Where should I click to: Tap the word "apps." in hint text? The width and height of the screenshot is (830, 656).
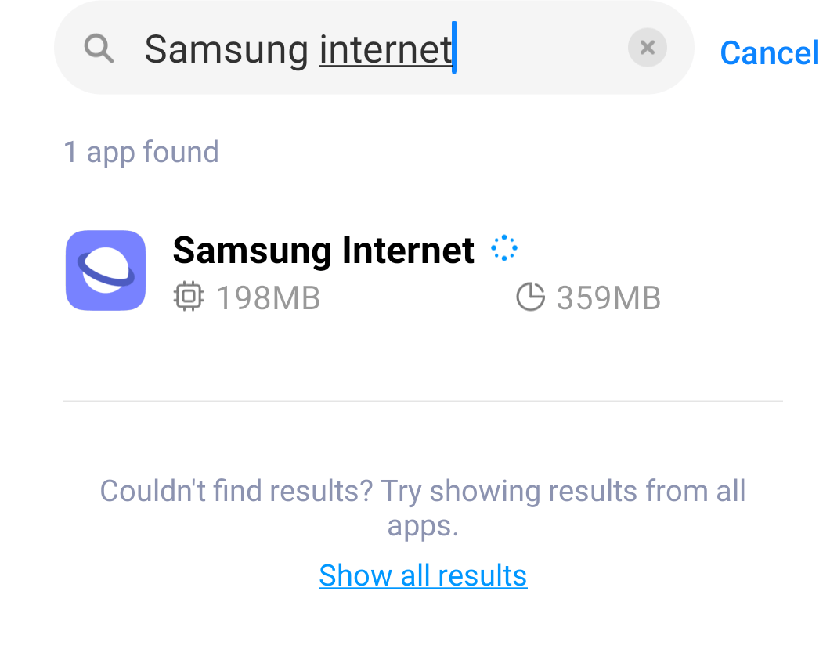click(423, 525)
